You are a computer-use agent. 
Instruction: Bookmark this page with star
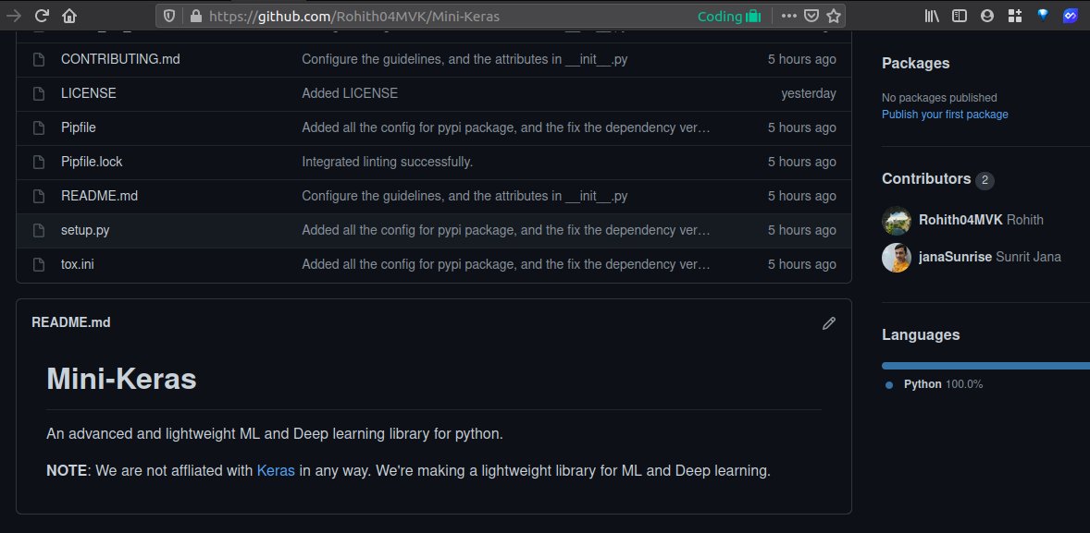[x=834, y=16]
